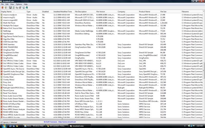Switch to Inbox - Windows Mail taskbar button
The width and height of the screenshot is (205, 128).
34,126
